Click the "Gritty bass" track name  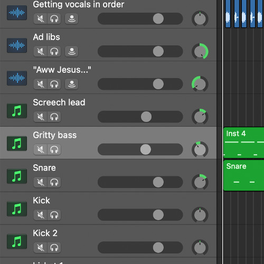click(55, 135)
